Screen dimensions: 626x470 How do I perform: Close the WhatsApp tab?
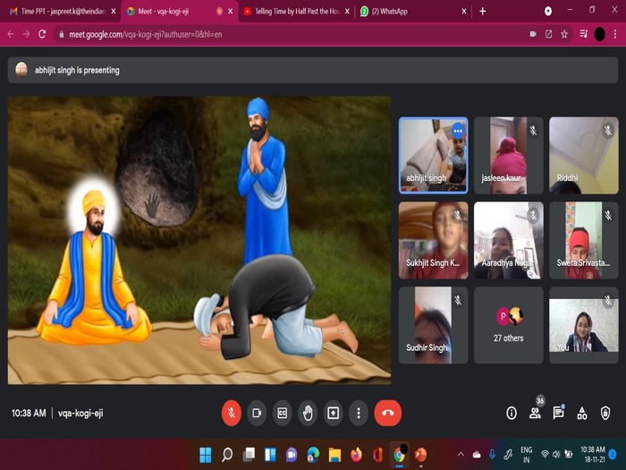pyautogui.click(x=464, y=11)
